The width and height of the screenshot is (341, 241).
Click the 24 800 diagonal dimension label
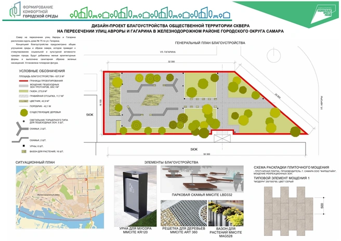[278, 96]
